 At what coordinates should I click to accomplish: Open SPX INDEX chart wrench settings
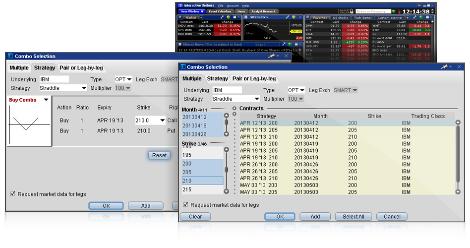pos(287,17)
